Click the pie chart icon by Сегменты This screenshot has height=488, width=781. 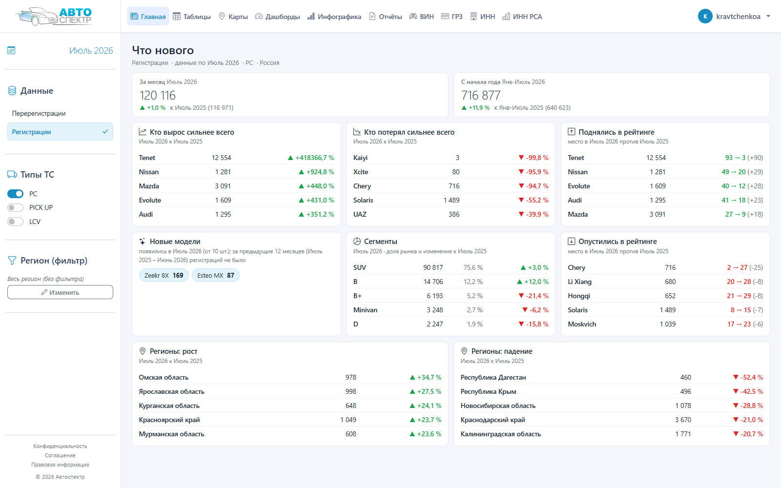coord(357,241)
